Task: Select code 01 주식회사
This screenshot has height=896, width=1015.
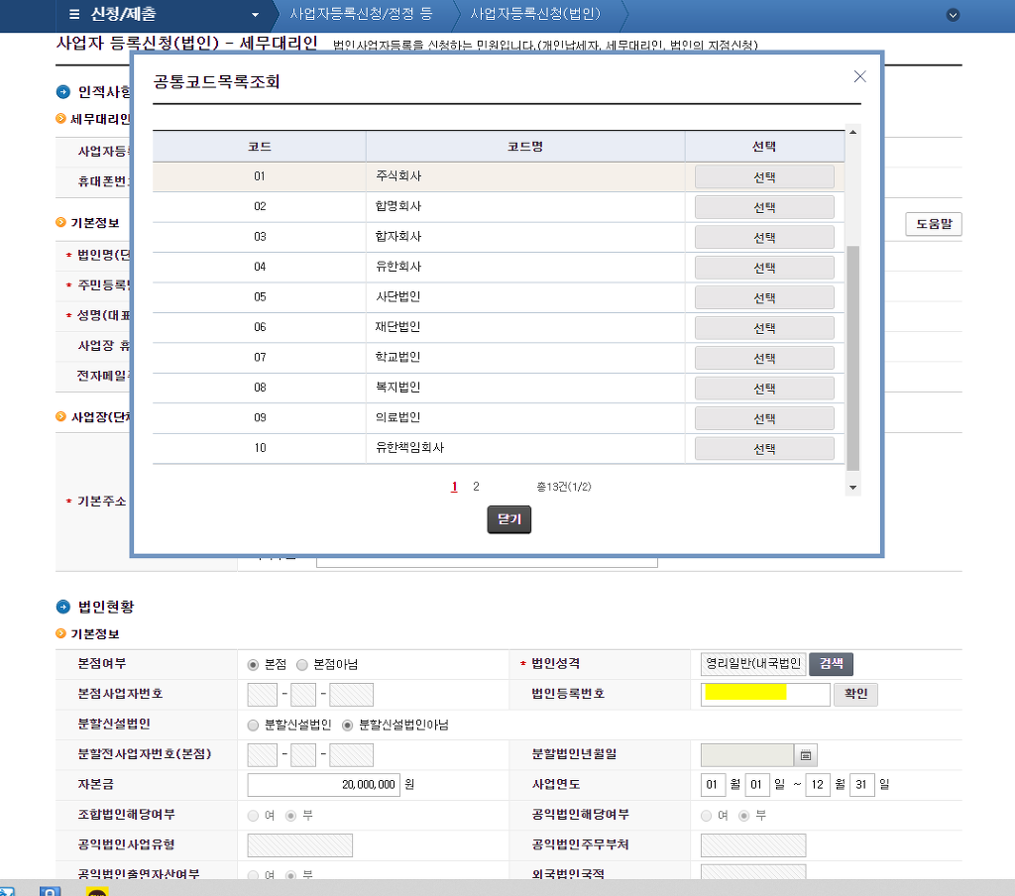Action: 764,176
